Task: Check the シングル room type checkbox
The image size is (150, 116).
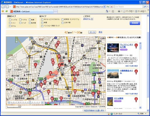Action: click(10, 19)
